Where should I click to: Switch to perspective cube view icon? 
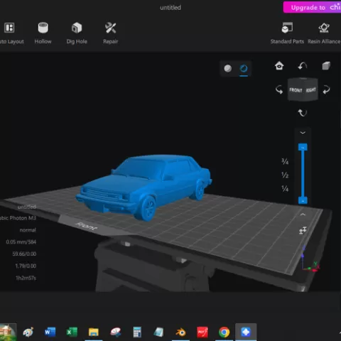coord(326,65)
